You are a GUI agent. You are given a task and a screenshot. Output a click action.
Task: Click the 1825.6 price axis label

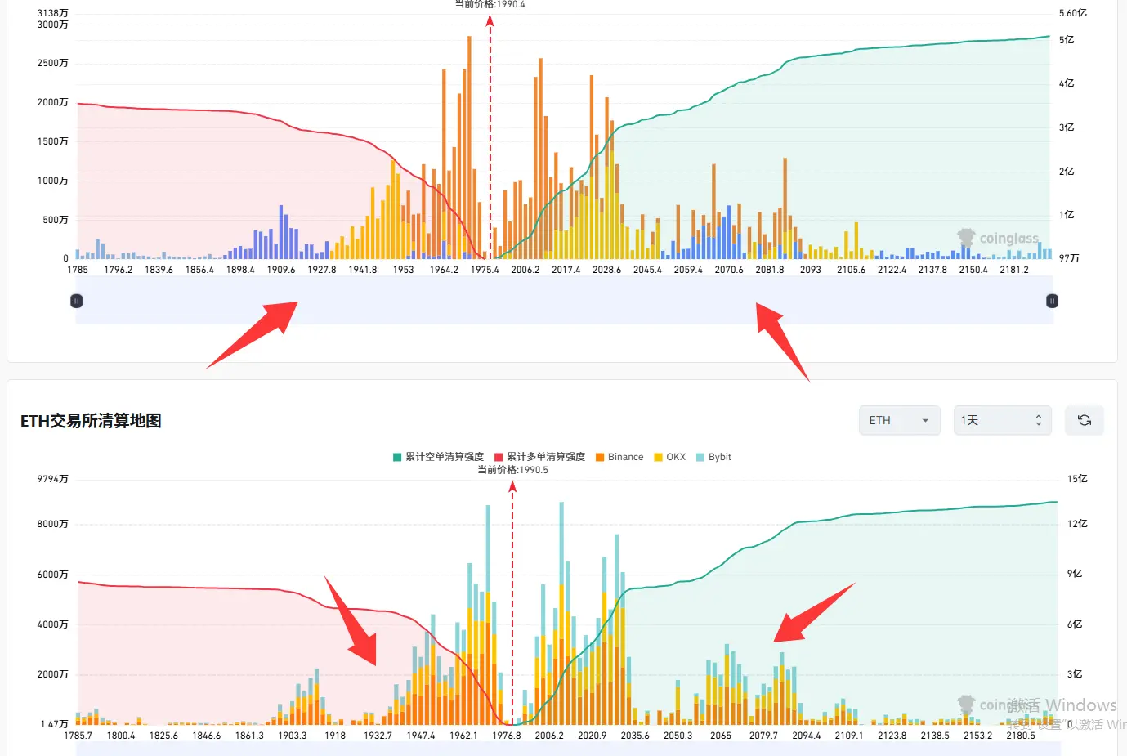click(163, 736)
